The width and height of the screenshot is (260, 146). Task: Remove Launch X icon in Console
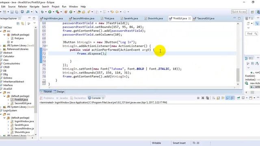point(203,98)
